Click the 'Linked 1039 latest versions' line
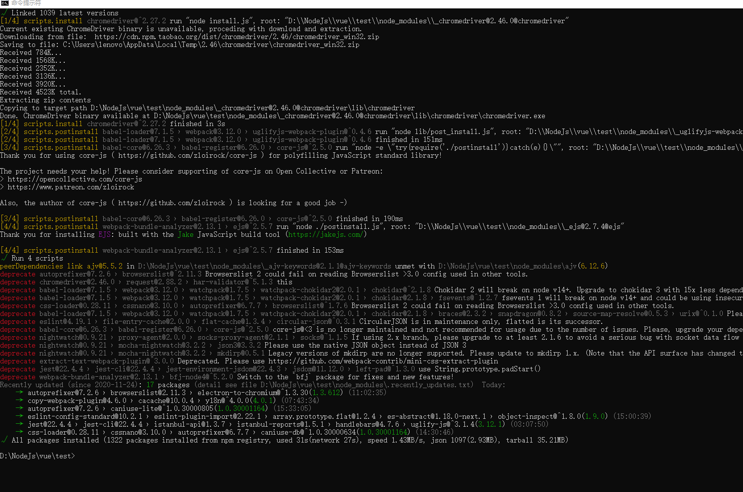743x492 pixels. tap(59, 13)
